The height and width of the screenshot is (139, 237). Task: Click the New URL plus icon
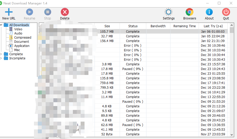[9, 12]
